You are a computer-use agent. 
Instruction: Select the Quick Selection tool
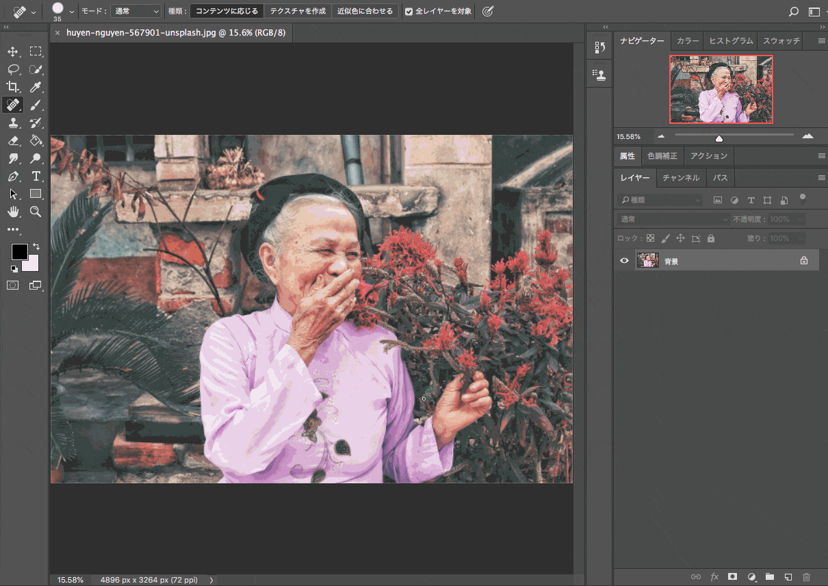click(x=36, y=69)
